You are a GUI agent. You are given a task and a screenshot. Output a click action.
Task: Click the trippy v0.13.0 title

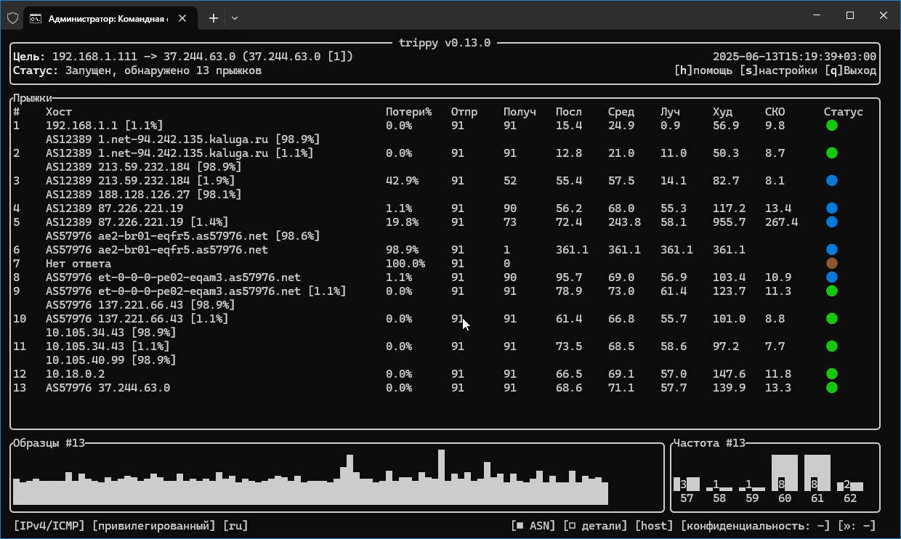pyautogui.click(x=445, y=43)
